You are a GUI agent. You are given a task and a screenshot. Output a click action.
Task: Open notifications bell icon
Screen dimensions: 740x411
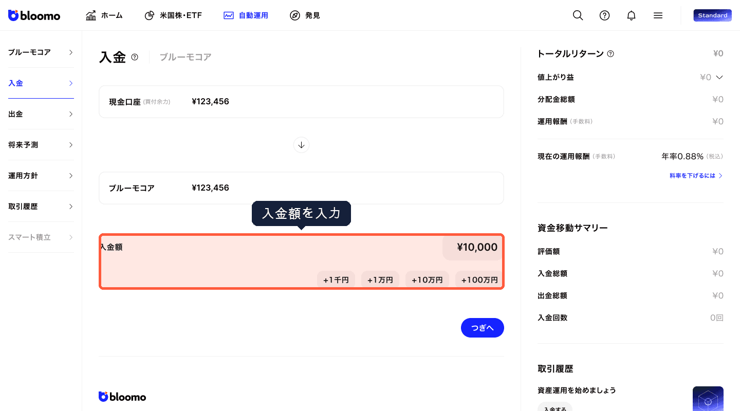click(x=632, y=15)
